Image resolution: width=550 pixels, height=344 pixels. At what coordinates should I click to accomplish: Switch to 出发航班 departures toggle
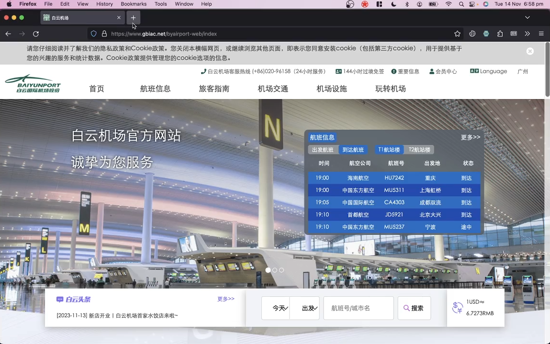(323, 150)
